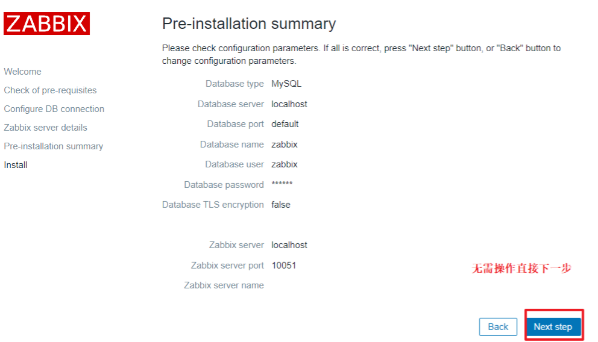This screenshot has height=342, width=598.
Task: Click Pre-installation summary in sidebar
Action: click(54, 146)
